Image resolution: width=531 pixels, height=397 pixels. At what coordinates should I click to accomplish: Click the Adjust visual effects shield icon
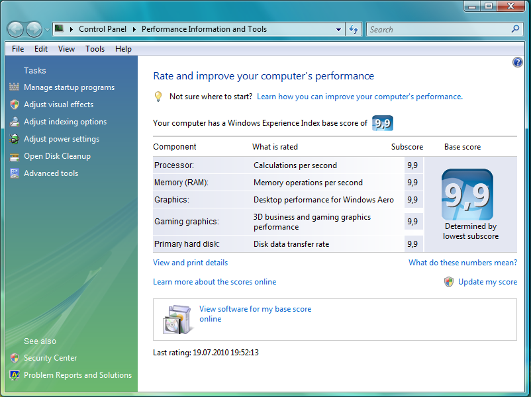pyautogui.click(x=14, y=105)
